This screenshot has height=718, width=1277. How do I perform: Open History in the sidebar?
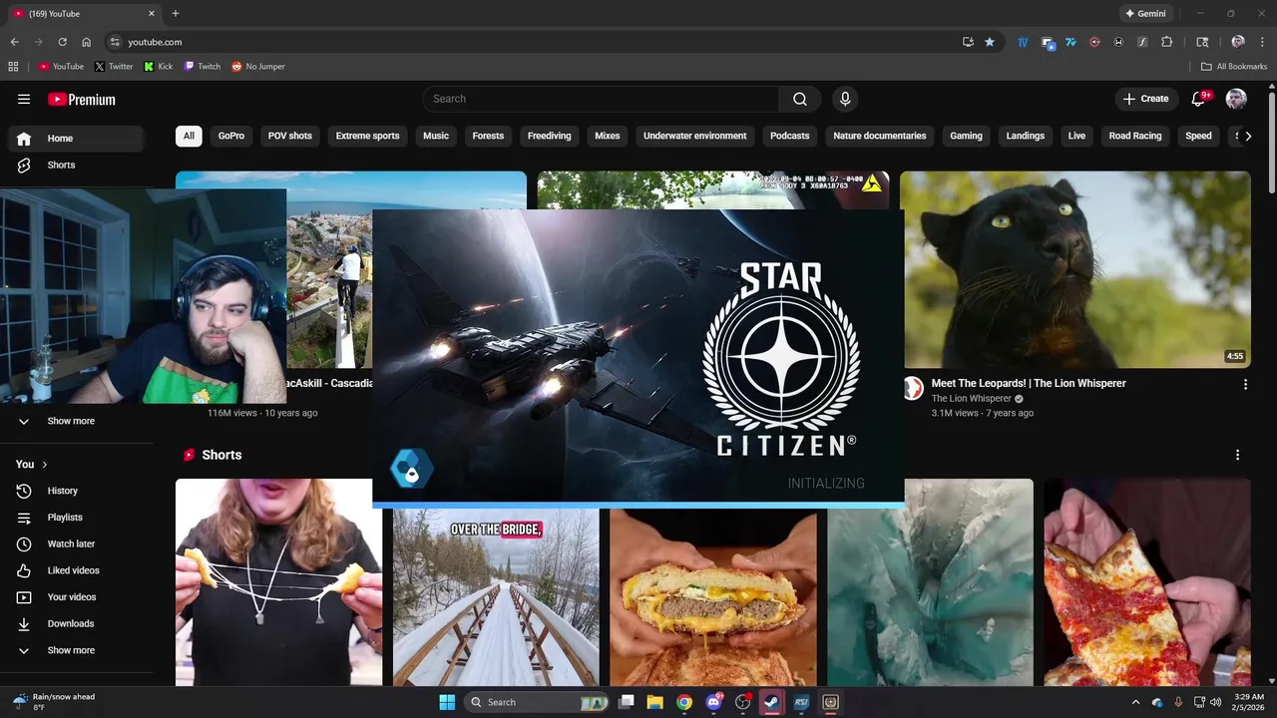pos(76,491)
